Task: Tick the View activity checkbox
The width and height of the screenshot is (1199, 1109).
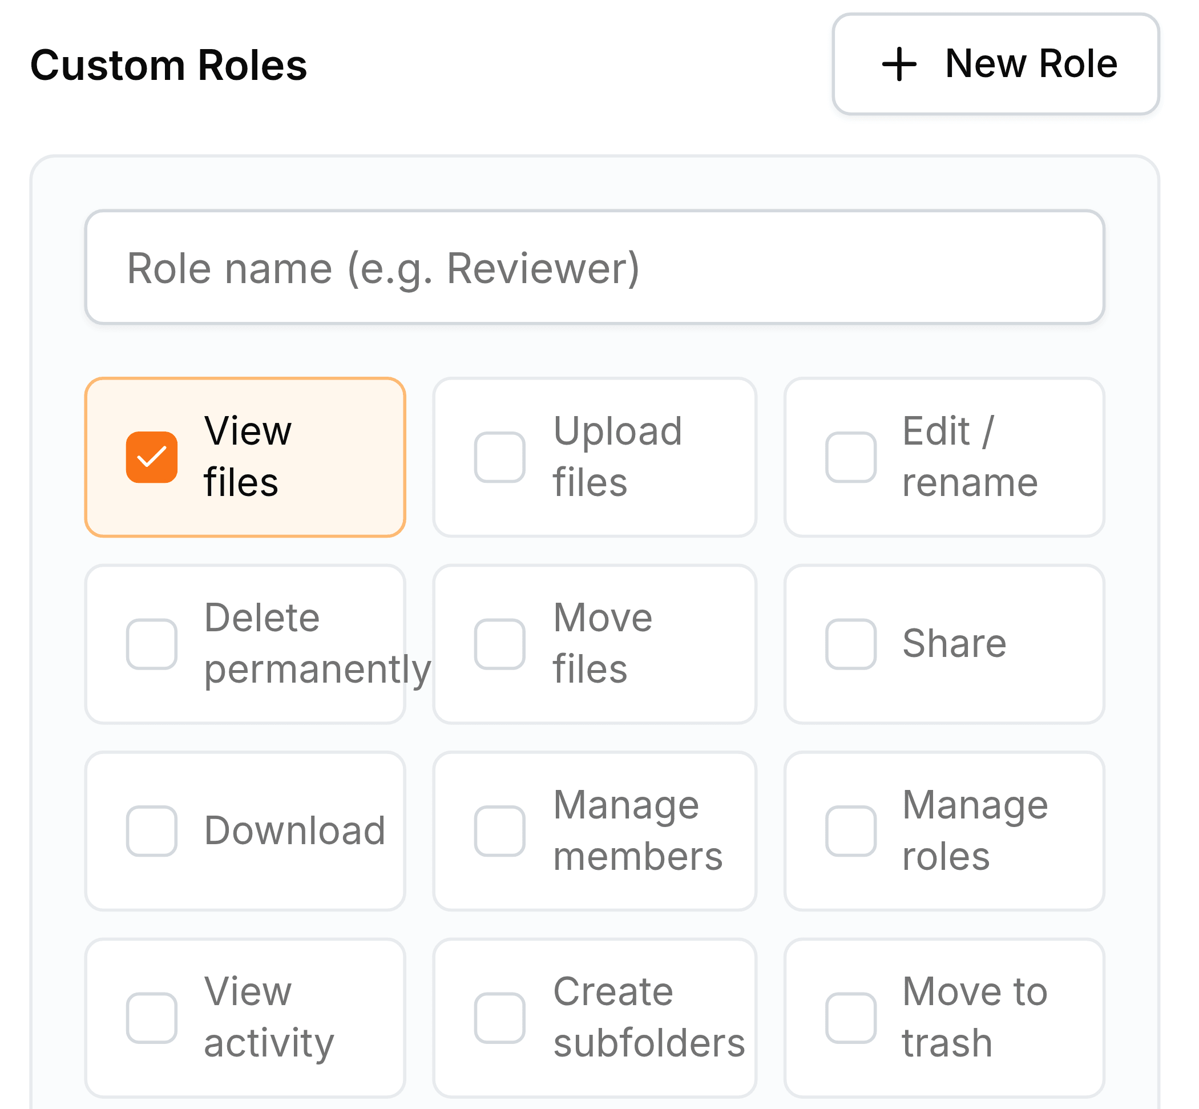Action: tap(151, 1018)
